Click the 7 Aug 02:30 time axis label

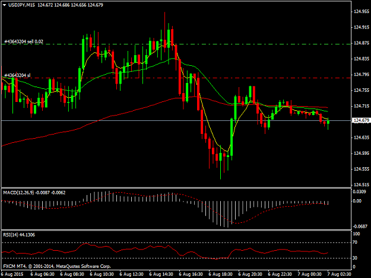click(340, 274)
